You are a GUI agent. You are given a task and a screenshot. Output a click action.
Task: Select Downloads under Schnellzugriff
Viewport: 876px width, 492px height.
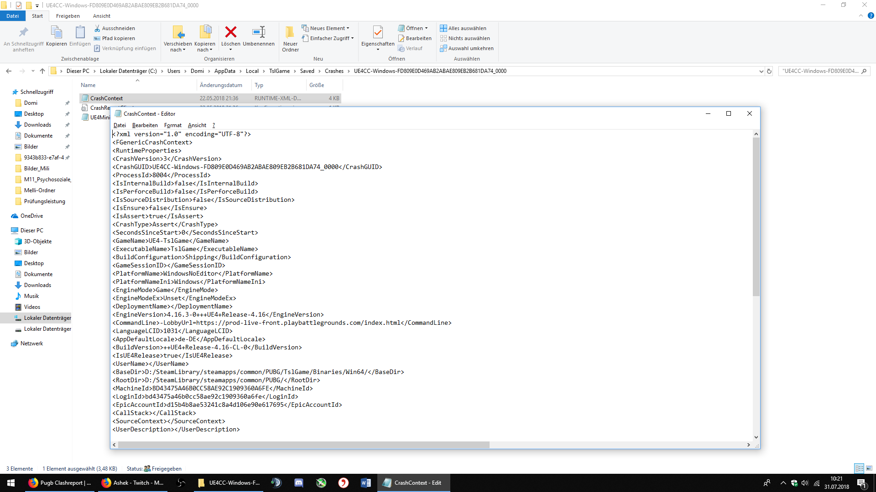click(x=37, y=125)
